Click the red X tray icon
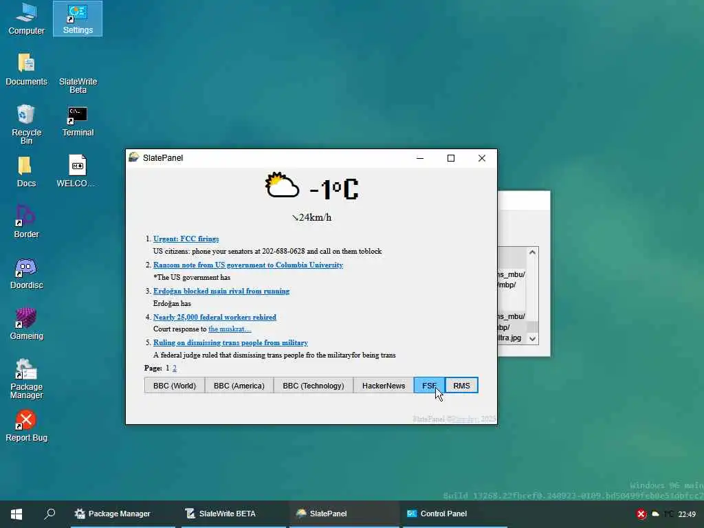This screenshot has height=528, width=704. point(641,514)
